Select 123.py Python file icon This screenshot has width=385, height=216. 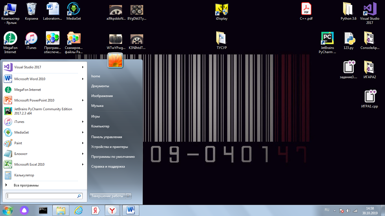point(349,40)
